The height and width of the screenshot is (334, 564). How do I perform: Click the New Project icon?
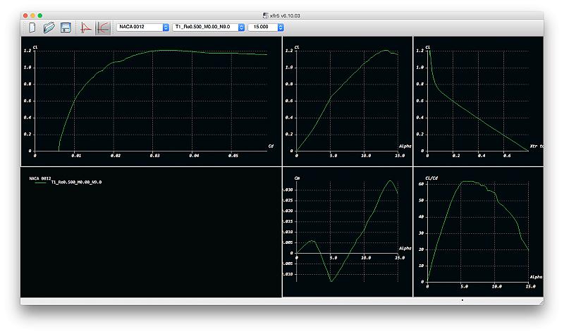[32, 27]
